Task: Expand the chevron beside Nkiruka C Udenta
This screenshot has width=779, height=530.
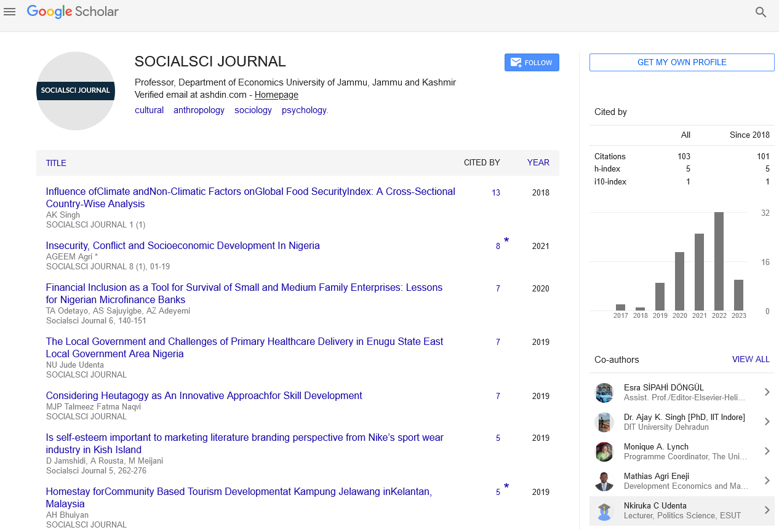Action: tap(767, 510)
